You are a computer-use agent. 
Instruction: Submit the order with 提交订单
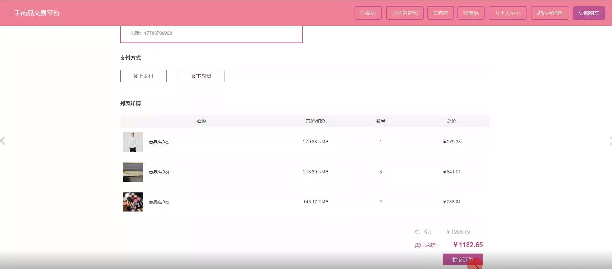[463, 259]
